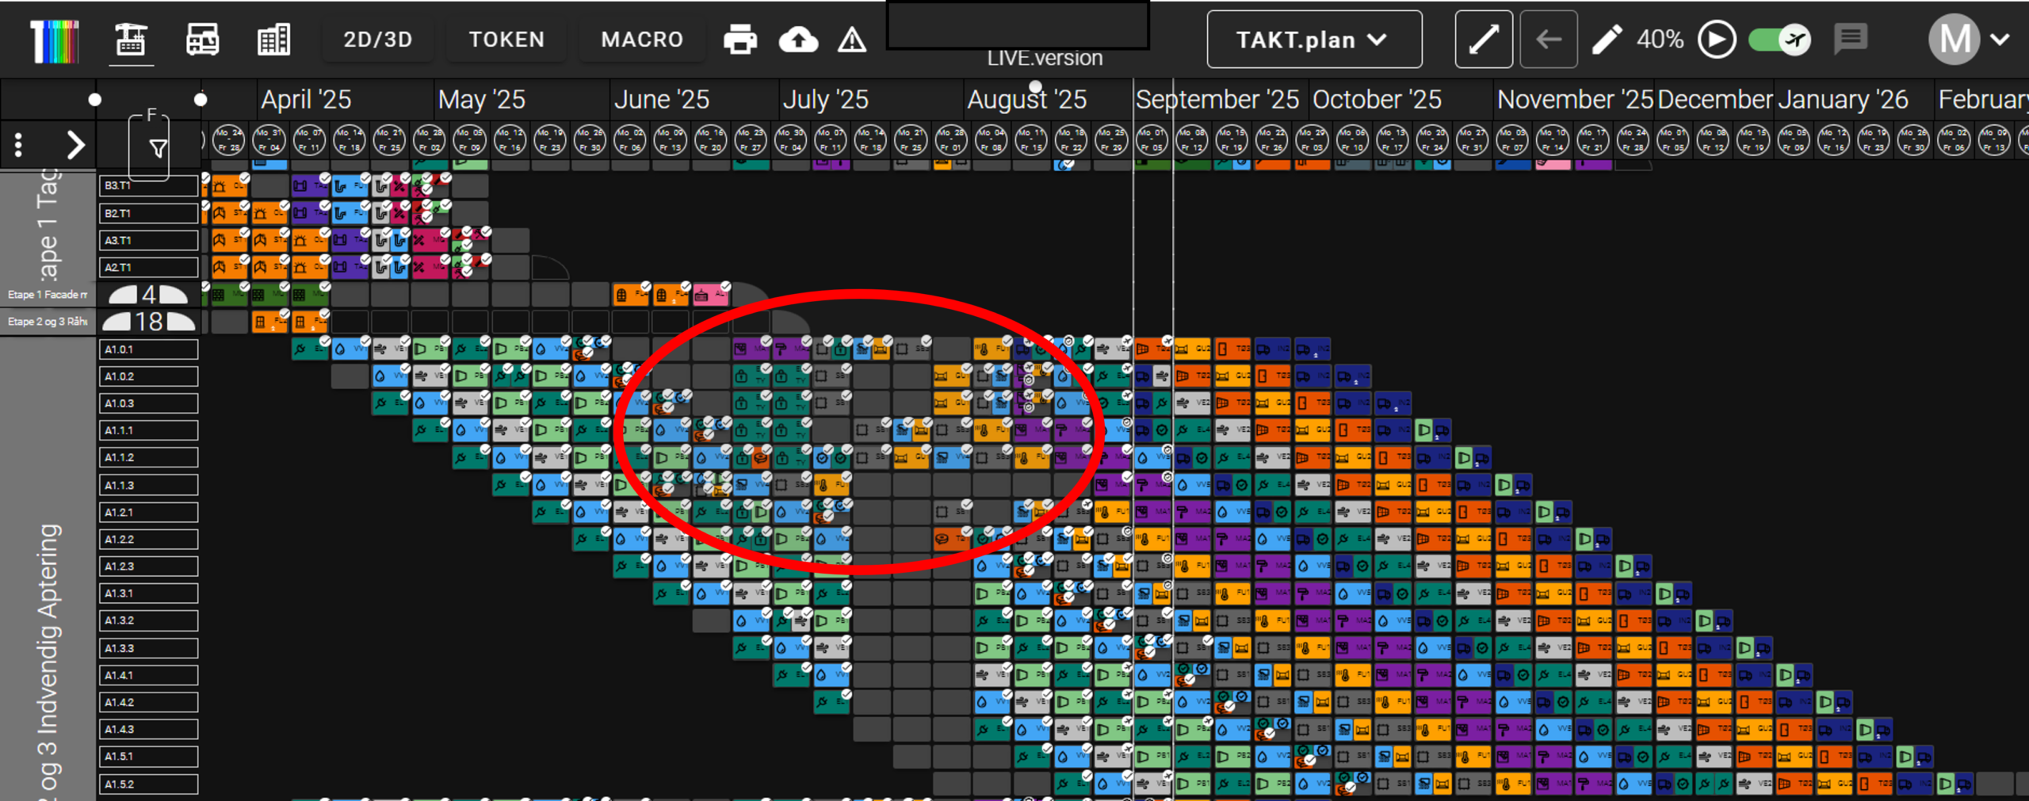The width and height of the screenshot is (2029, 801).
Task: Select the B3.T1 row label
Action: click(148, 185)
